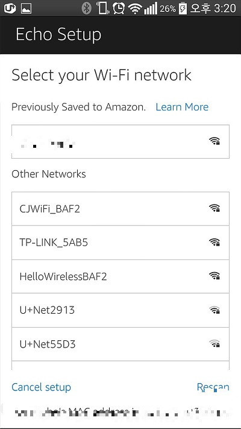Tap Cancel setup
This screenshot has height=429, width=241.
(x=41, y=387)
